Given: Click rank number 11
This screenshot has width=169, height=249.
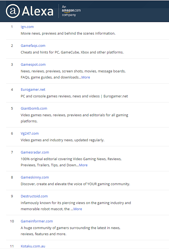Looking at the screenshot, I should (12, 246).
